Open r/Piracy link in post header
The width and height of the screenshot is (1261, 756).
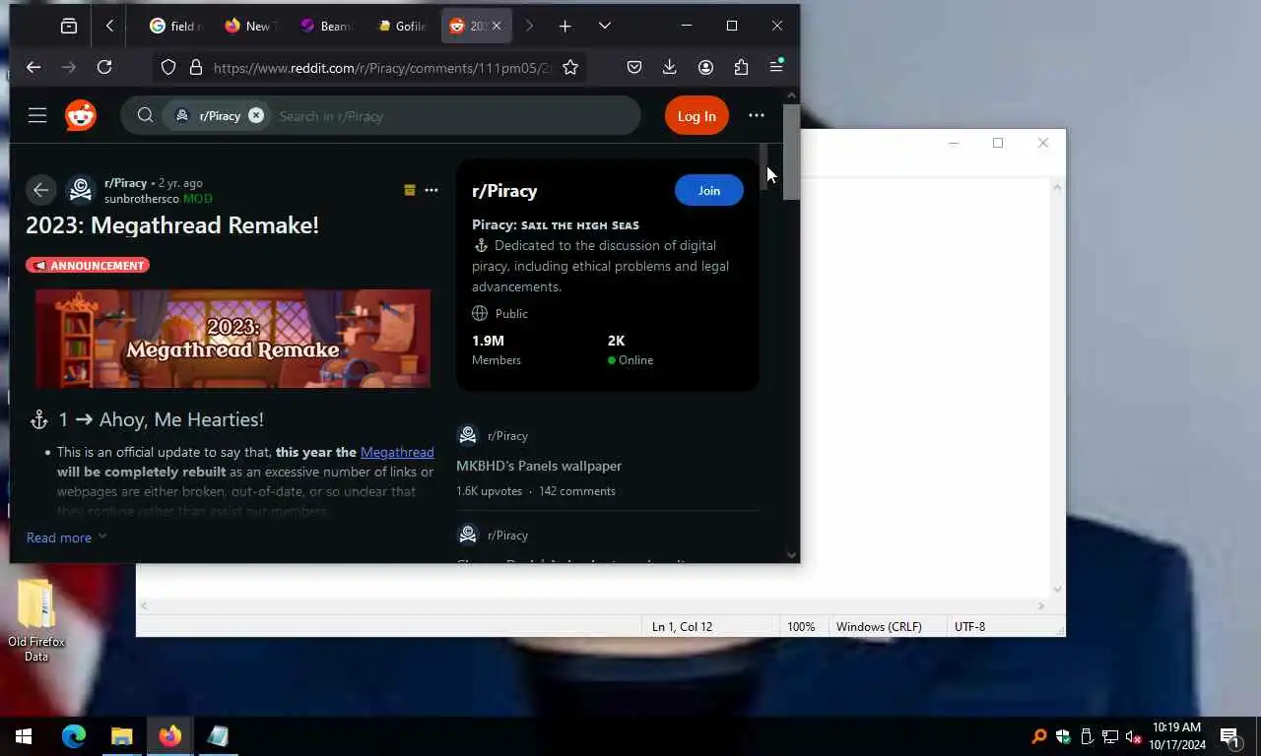pyautogui.click(x=125, y=183)
